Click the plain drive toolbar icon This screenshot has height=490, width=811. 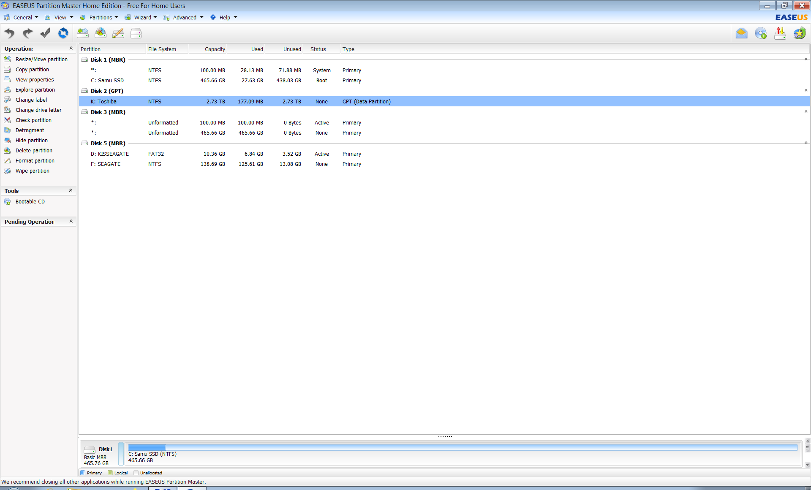[x=136, y=33]
